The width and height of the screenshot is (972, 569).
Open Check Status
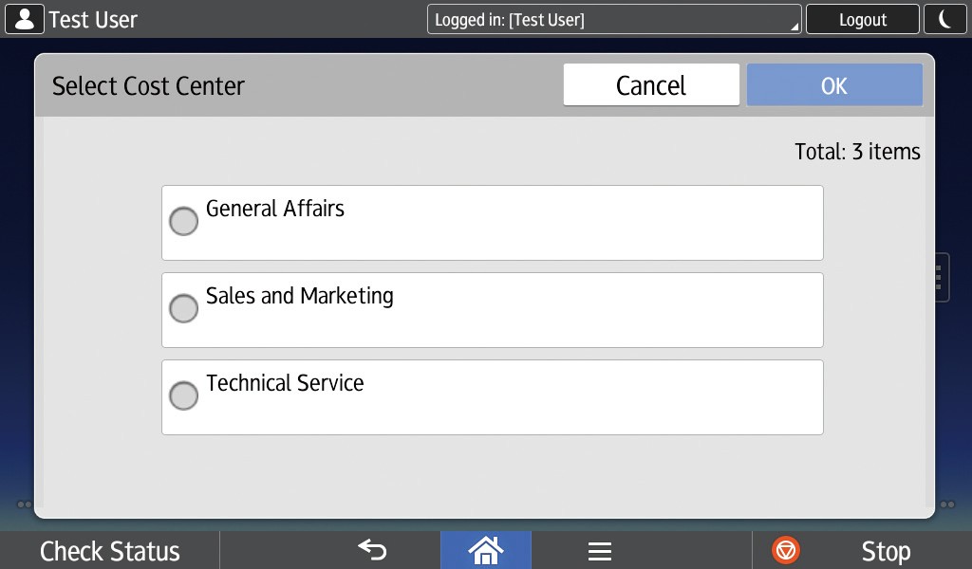coord(110,551)
